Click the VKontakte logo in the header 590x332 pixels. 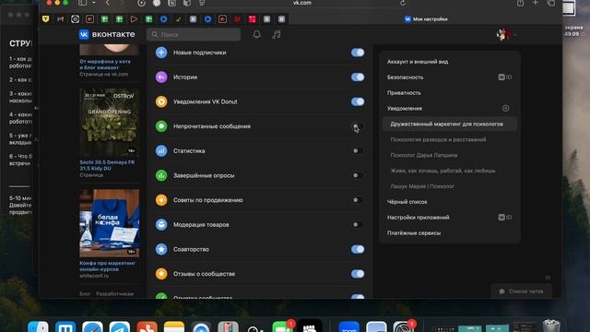[x=107, y=34]
